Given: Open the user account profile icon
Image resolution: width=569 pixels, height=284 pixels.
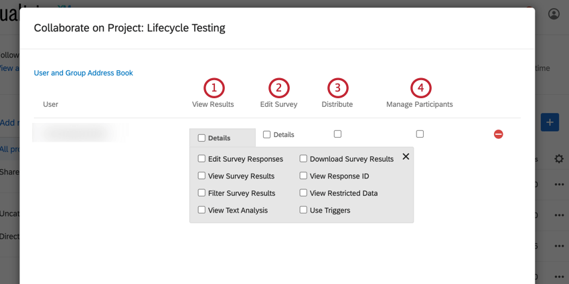Looking at the screenshot, I should click(554, 13).
